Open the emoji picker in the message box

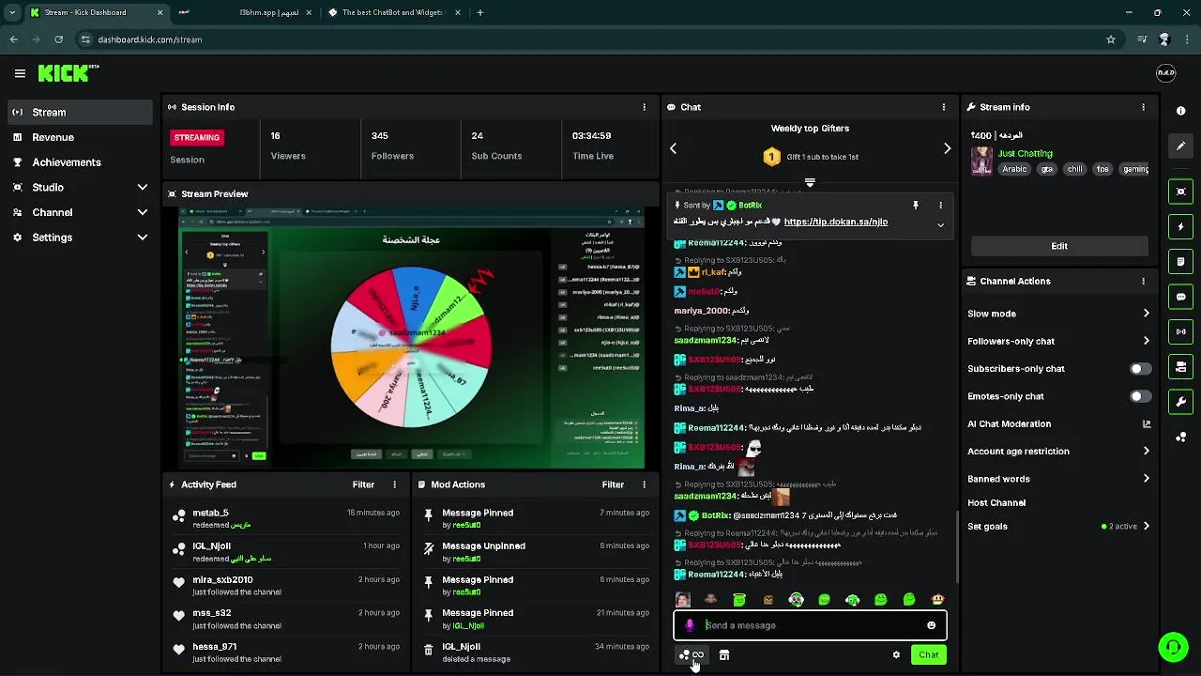point(931,625)
